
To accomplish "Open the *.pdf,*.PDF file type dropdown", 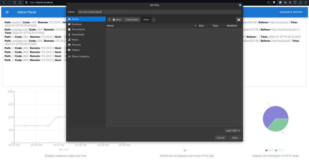I will pos(233,130).
